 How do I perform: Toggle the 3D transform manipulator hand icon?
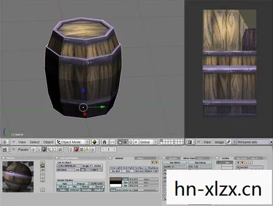(x=120, y=142)
